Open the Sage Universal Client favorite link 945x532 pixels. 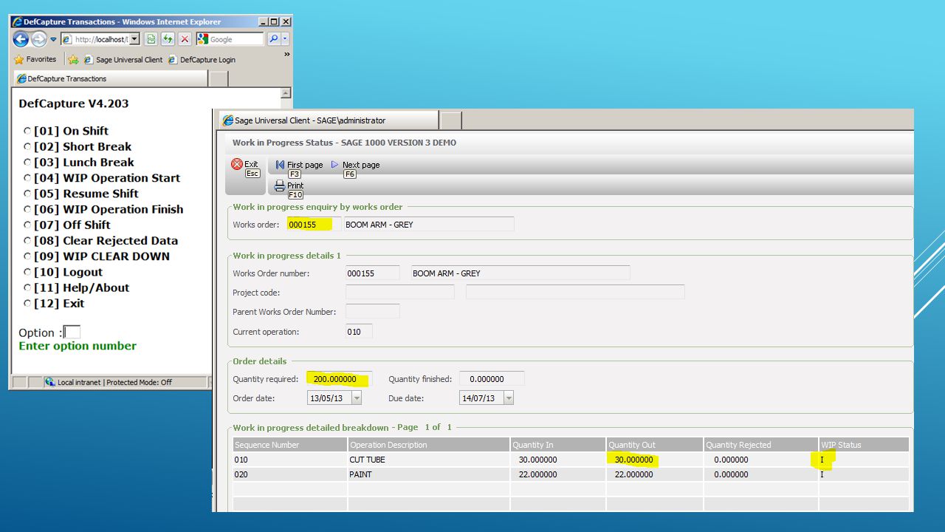pyautogui.click(x=123, y=60)
